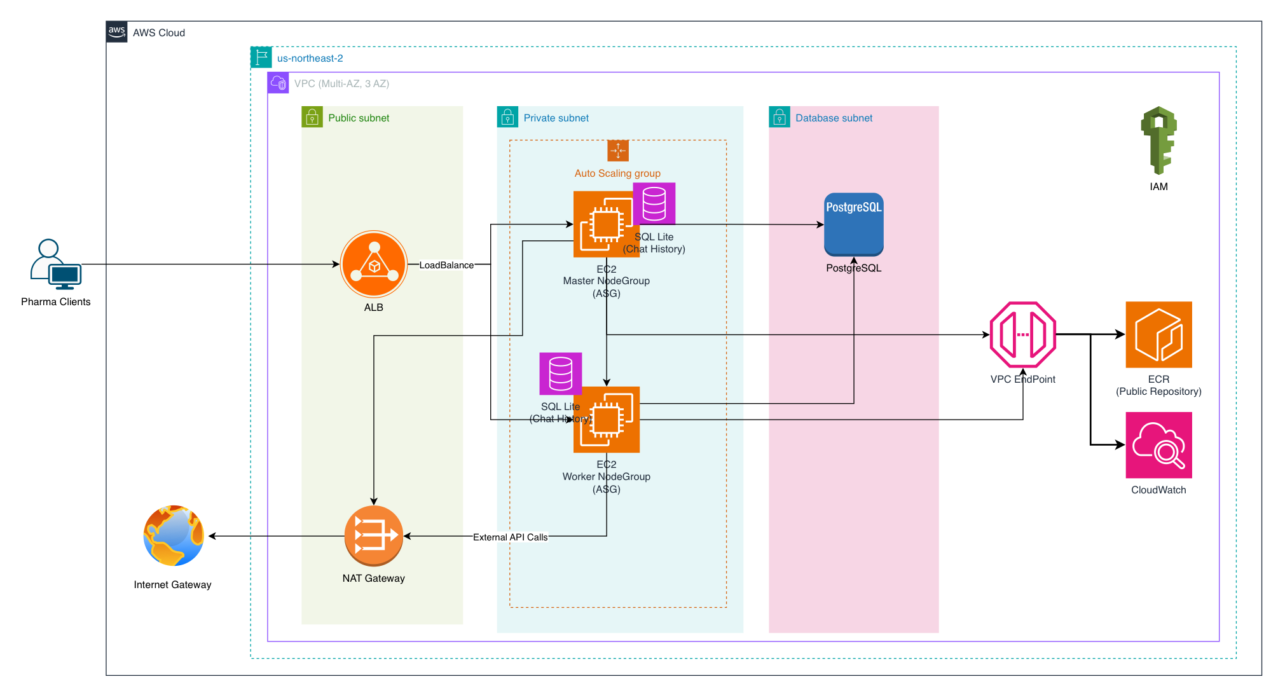1278x693 pixels.
Task: Select the Internet Gateway globe icon
Action: pos(174,536)
